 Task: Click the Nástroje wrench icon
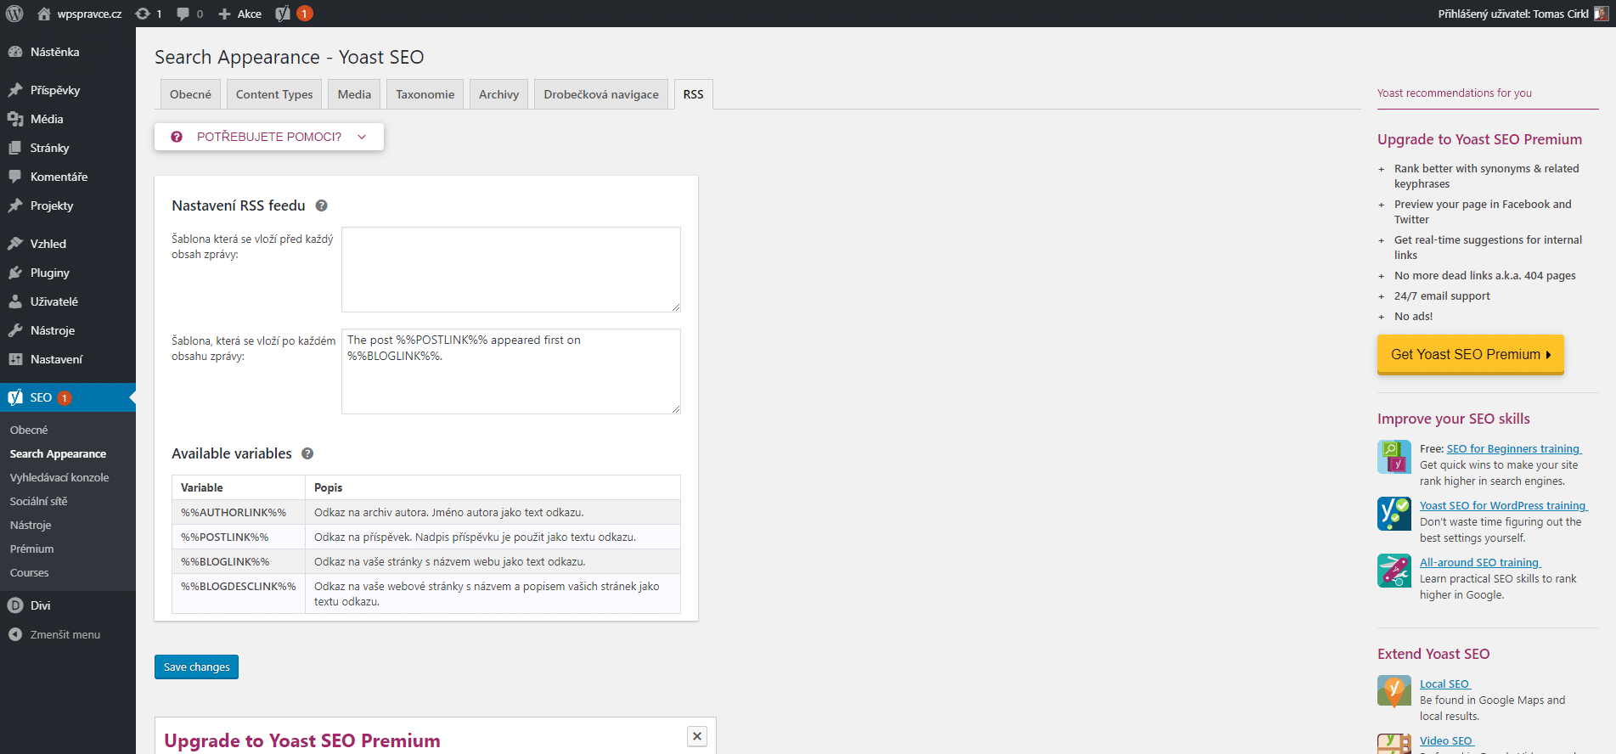tap(15, 330)
